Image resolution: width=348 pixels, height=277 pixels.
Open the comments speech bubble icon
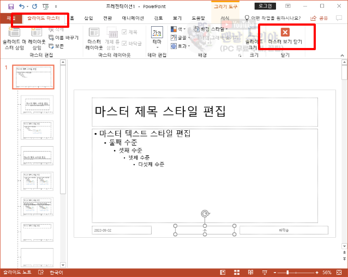pyautogui.click(x=339, y=18)
